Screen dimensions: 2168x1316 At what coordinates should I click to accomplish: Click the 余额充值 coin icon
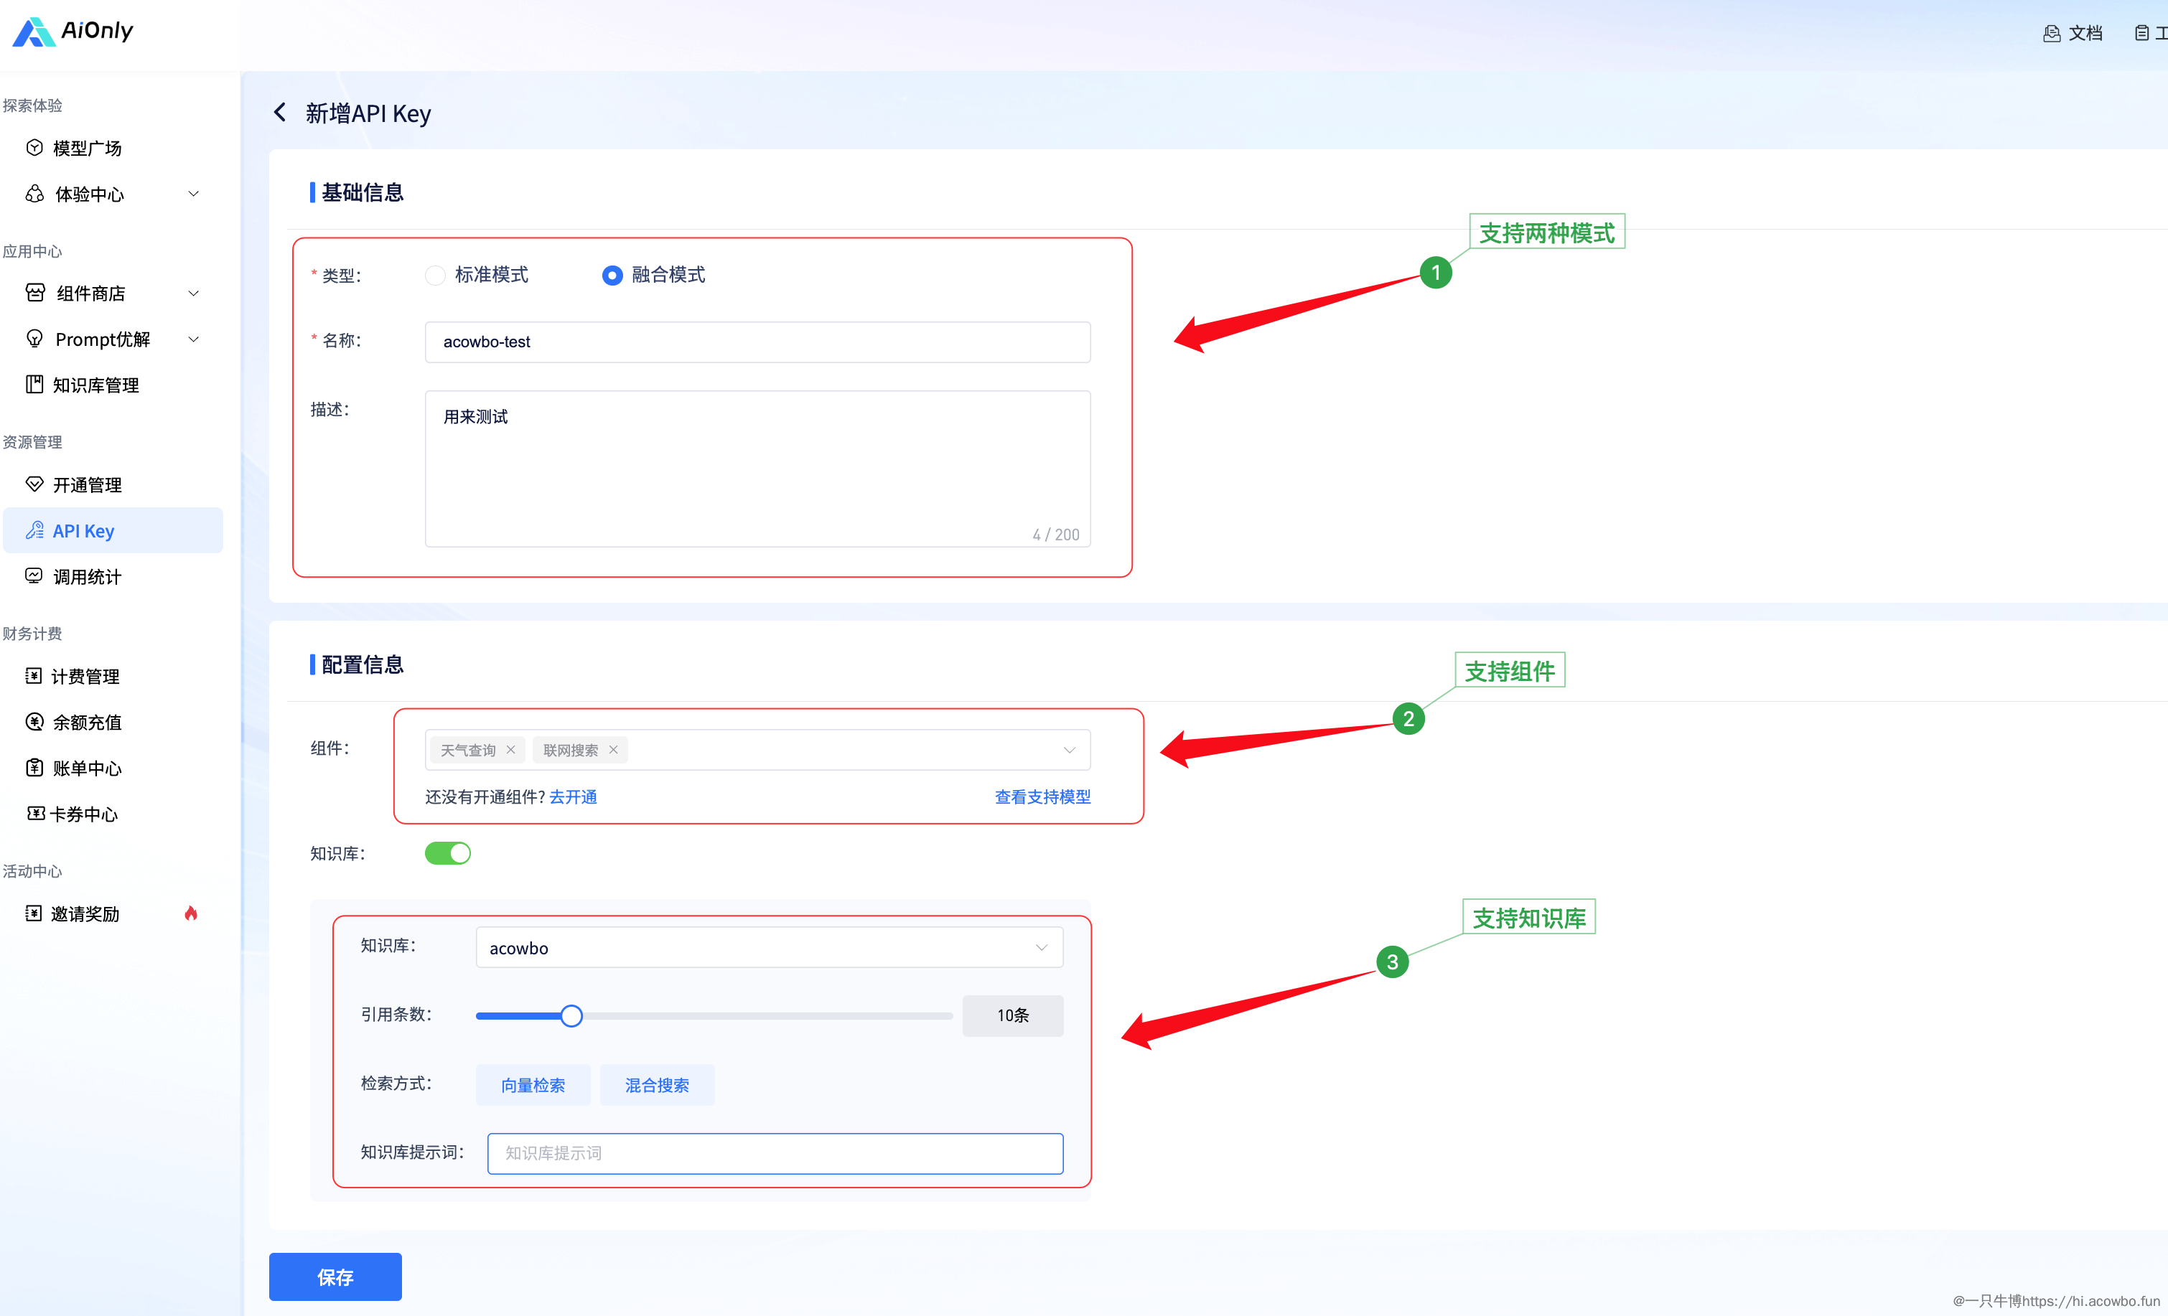34,721
